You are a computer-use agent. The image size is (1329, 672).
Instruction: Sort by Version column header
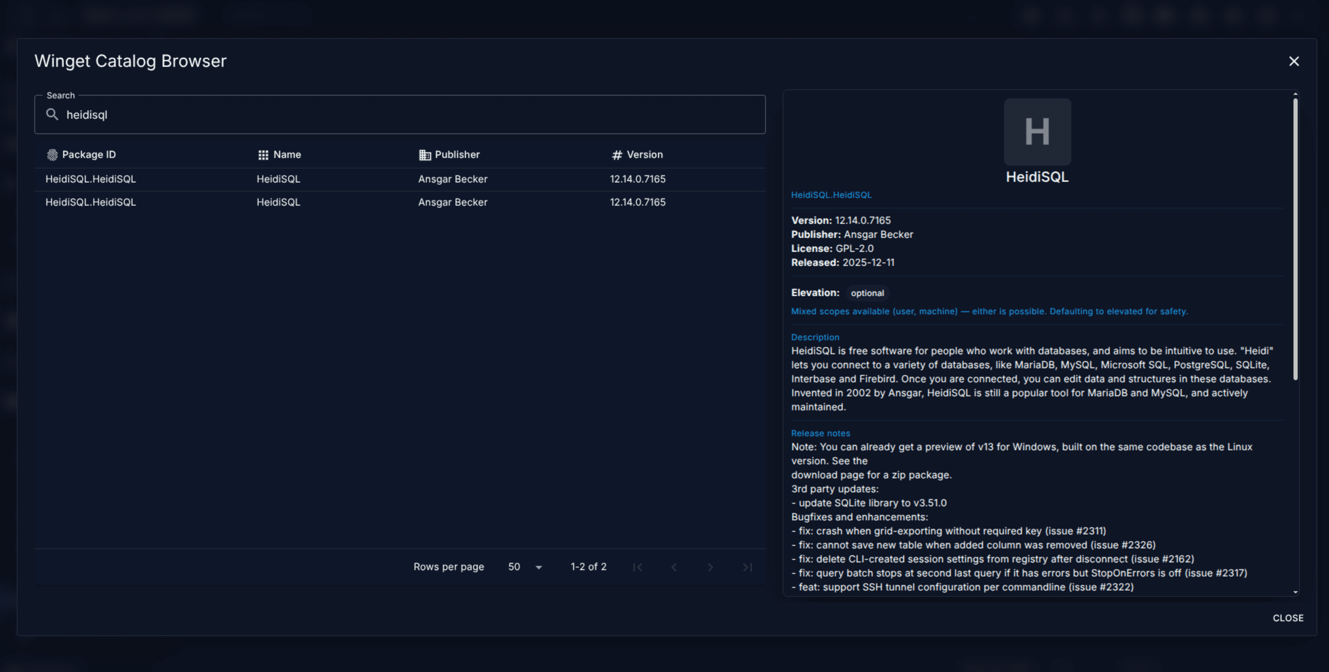click(x=644, y=154)
